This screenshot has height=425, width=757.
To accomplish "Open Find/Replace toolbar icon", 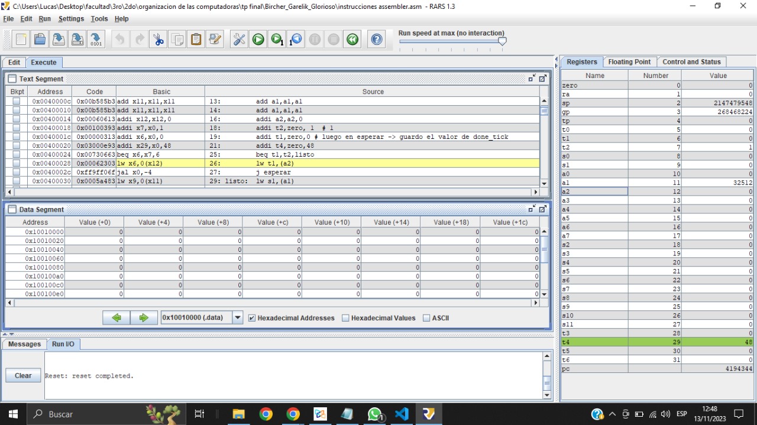I will click(215, 40).
